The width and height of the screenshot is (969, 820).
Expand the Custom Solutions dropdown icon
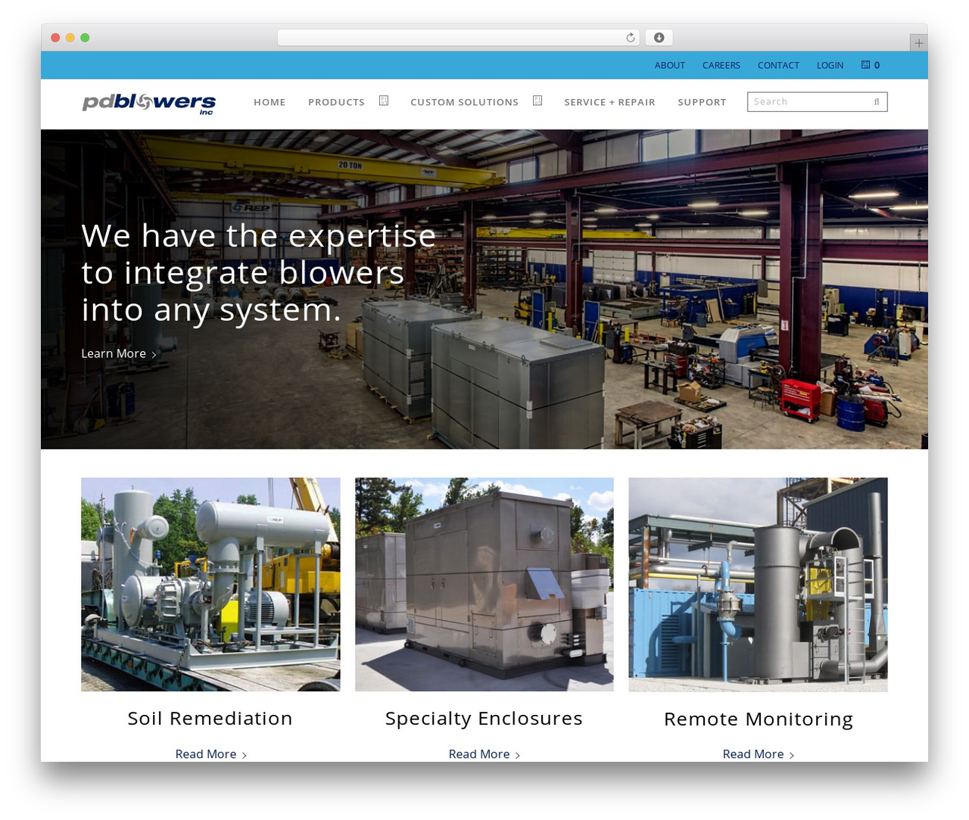[537, 101]
